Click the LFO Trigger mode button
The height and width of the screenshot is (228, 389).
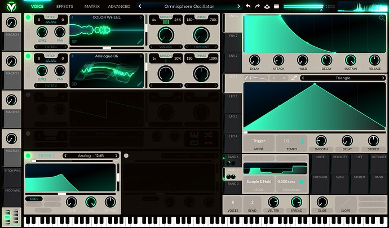pyautogui.click(x=259, y=141)
